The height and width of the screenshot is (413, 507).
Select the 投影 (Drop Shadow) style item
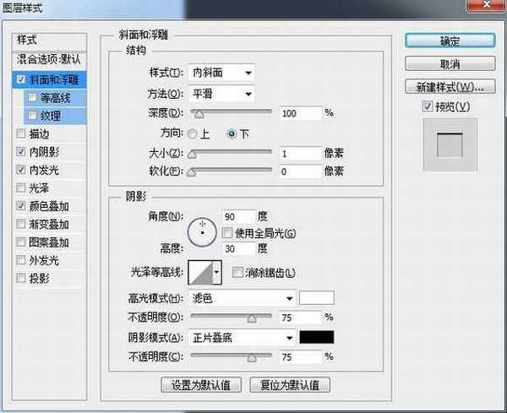(x=39, y=279)
